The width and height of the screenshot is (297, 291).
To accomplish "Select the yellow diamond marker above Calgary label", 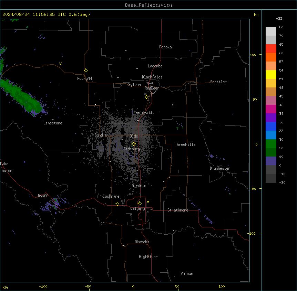I will coord(140,204).
